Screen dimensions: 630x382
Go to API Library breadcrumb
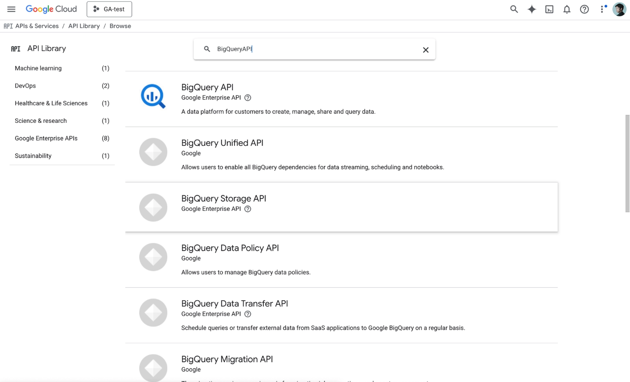(x=84, y=26)
